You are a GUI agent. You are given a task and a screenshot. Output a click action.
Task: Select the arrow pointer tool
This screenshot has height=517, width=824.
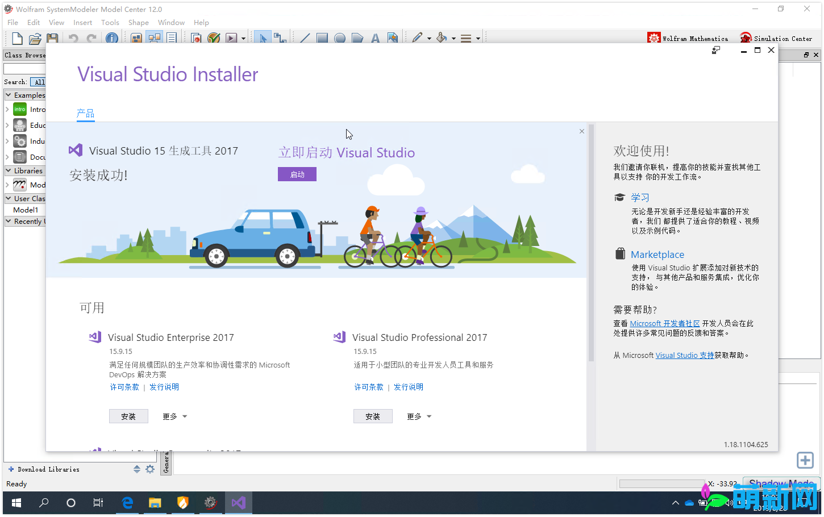[263, 38]
